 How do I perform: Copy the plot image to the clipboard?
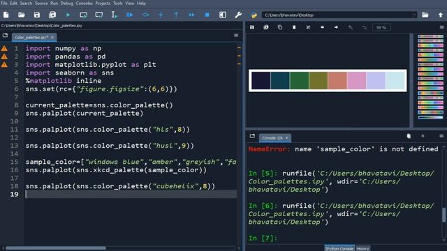pyautogui.click(x=280, y=27)
